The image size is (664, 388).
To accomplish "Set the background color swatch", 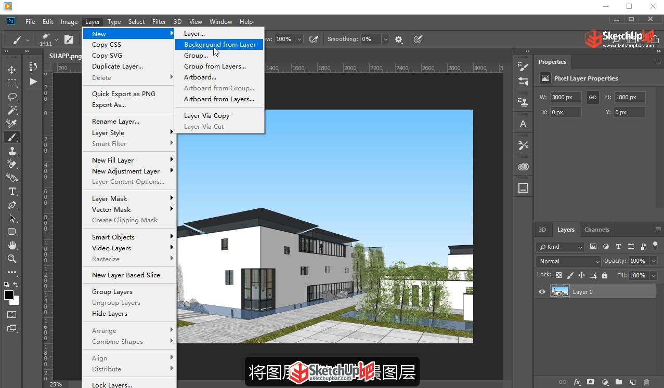I will point(16,301).
